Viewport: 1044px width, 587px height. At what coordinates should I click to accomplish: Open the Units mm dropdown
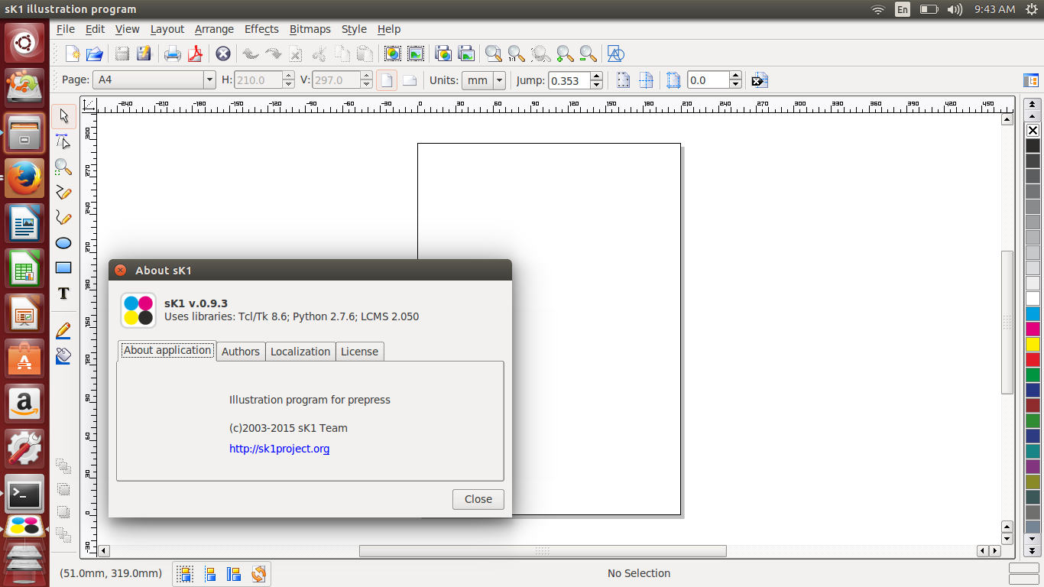(x=499, y=79)
